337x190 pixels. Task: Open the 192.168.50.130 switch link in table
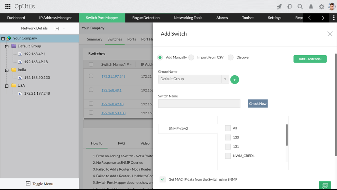pos(113,113)
